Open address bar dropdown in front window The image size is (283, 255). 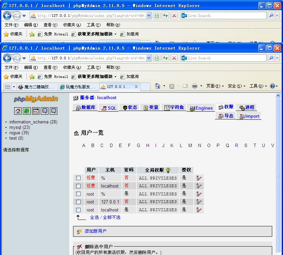pyautogui.click(x=149, y=58)
